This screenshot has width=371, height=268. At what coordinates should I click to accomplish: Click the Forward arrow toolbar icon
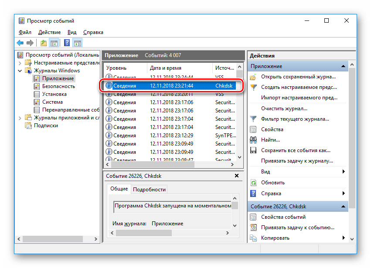pyautogui.click(x=30, y=43)
